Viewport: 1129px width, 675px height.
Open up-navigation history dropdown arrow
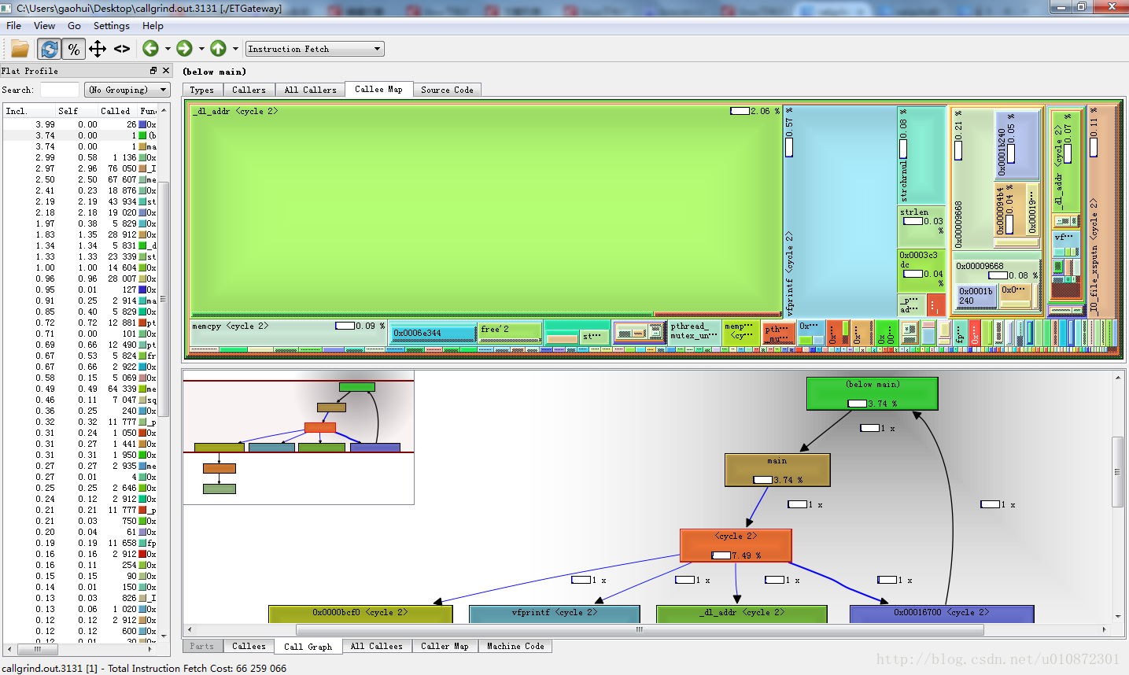click(x=235, y=49)
